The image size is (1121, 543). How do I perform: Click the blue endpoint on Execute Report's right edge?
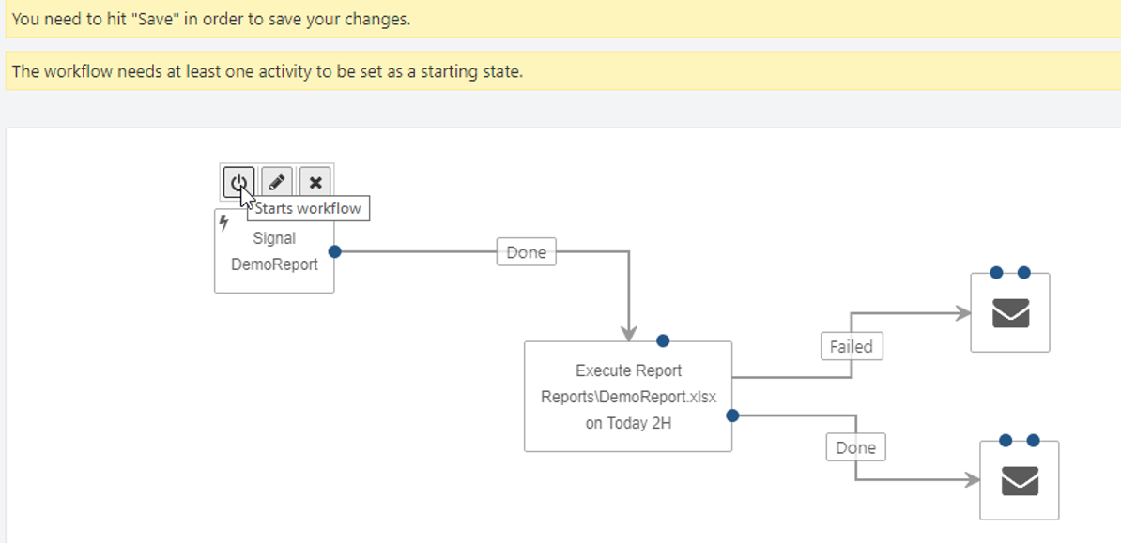[732, 415]
